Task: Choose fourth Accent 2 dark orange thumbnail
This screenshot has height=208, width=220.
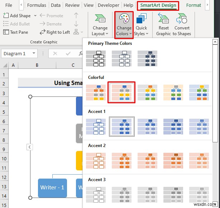Action: [173, 161]
